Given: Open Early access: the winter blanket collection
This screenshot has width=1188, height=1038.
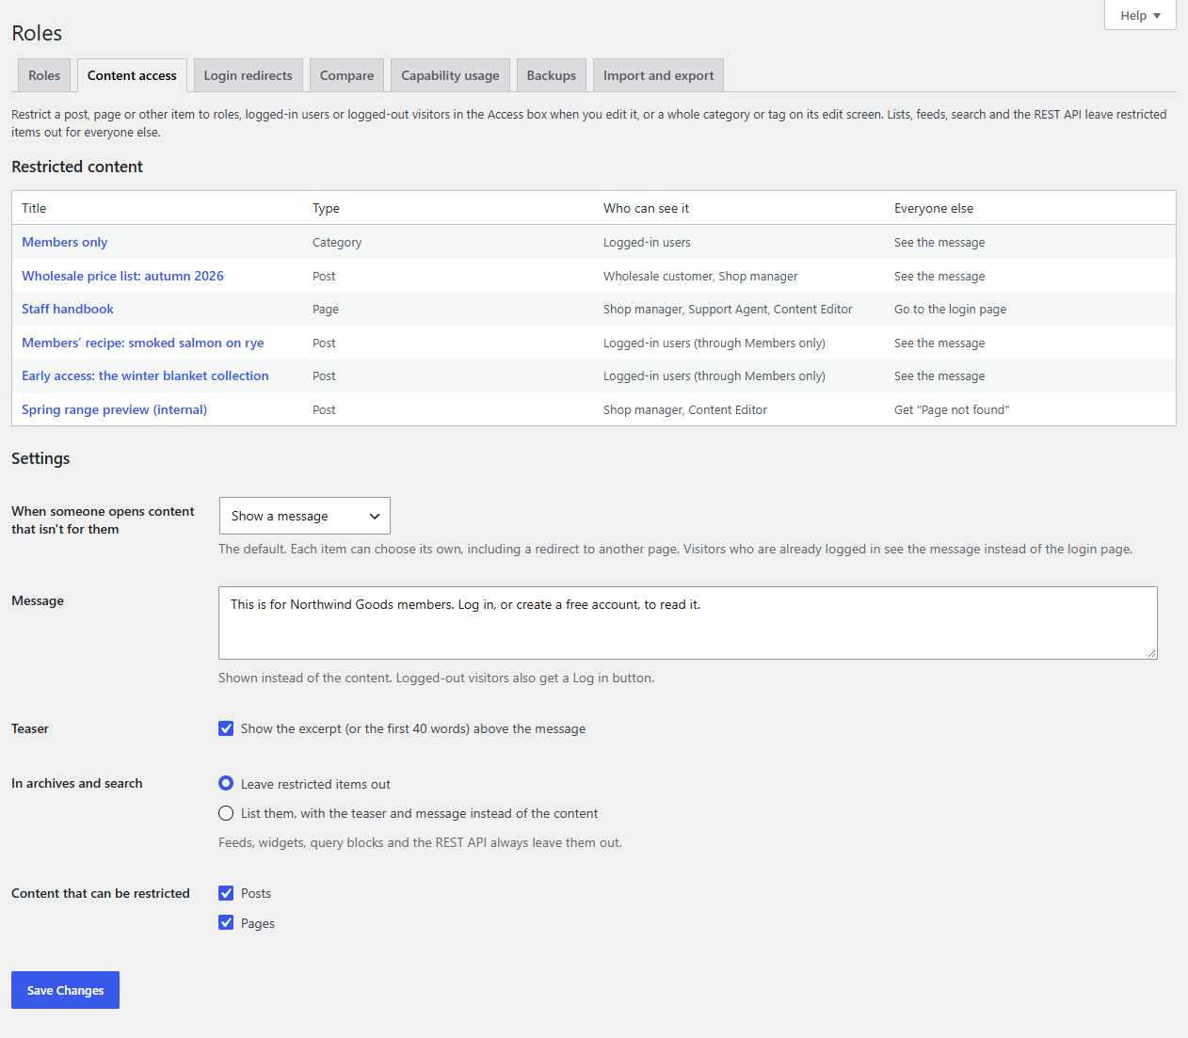Looking at the screenshot, I should click(145, 375).
